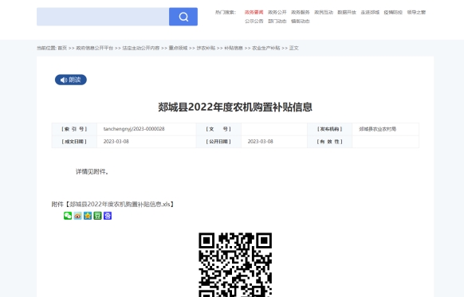Open 涉农补贴 breadcrumb link
The image size is (464, 297).
[206, 48]
